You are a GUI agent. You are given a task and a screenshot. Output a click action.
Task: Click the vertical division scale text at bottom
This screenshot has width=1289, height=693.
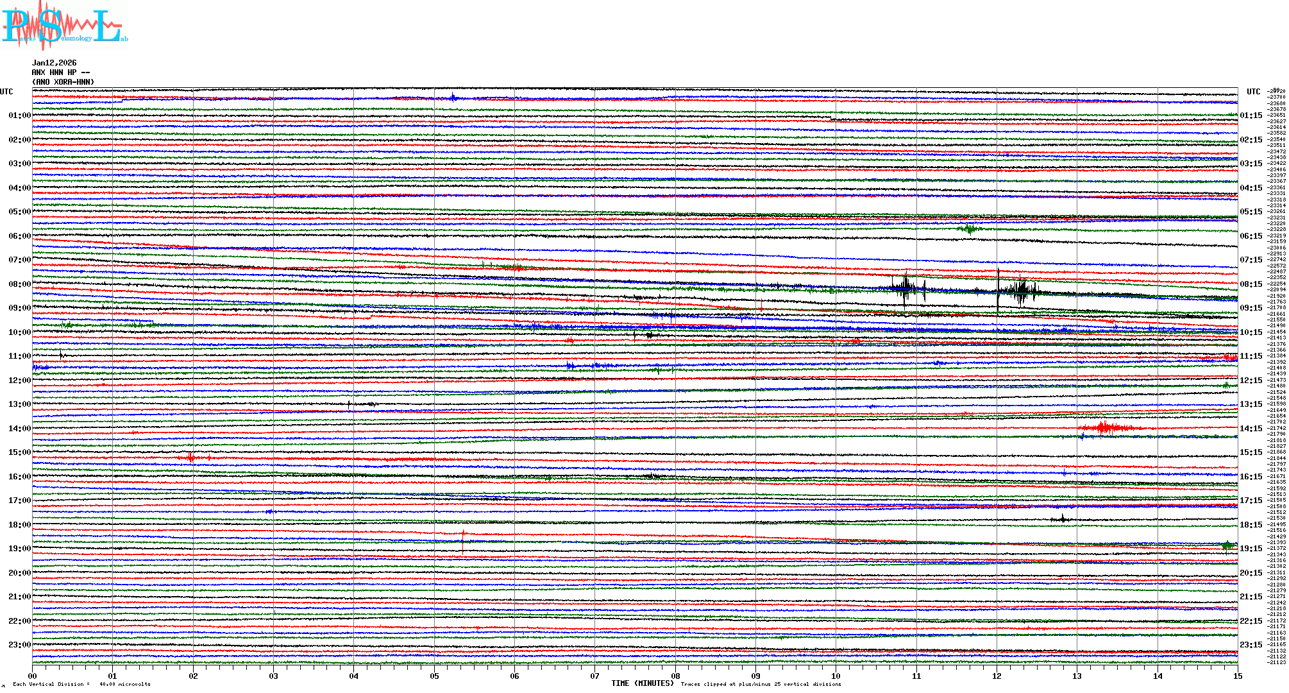[81, 684]
